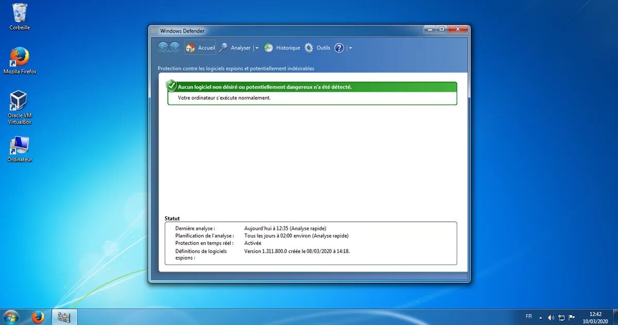Click the Windows Defender title bar icon
This screenshot has width=618, height=325.
pyautogui.click(x=154, y=31)
